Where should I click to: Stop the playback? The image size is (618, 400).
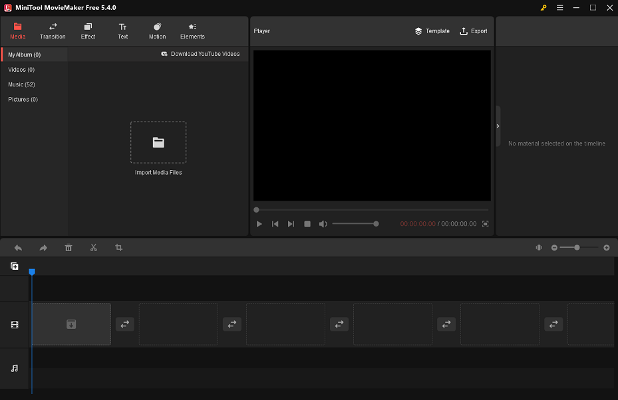click(307, 224)
